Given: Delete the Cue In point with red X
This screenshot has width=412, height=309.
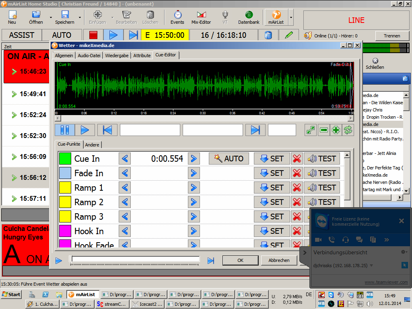Looking at the screenshot, I should [x=297, y=159].
